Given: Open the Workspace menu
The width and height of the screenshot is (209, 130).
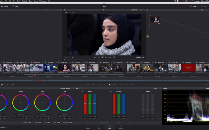Looking at the screenshot, I should click(43, 1).
